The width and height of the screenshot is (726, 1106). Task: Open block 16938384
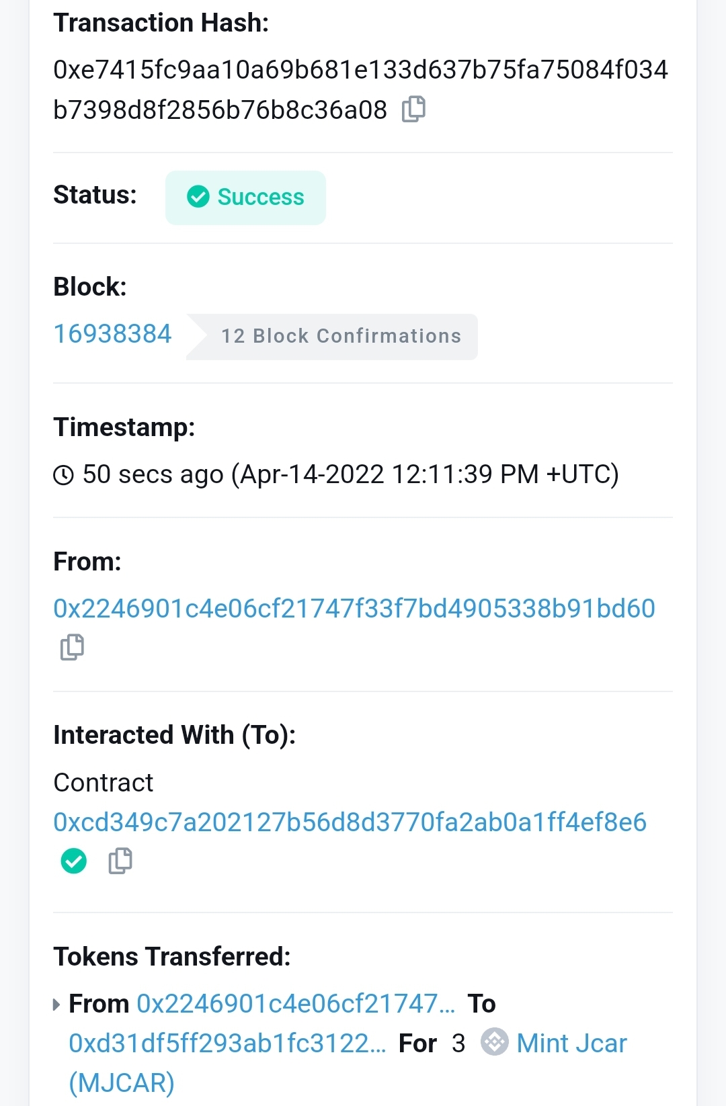click(113, 334)
